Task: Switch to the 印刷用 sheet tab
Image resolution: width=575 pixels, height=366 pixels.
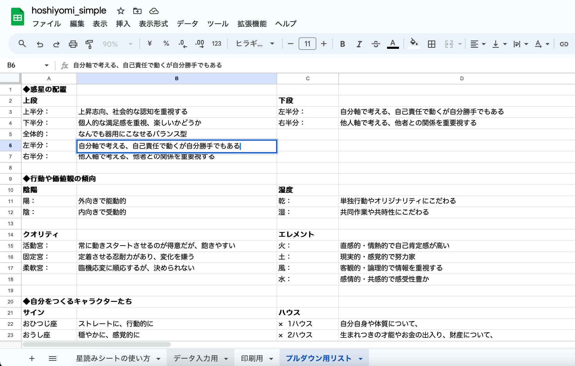Action: (252, 358)
